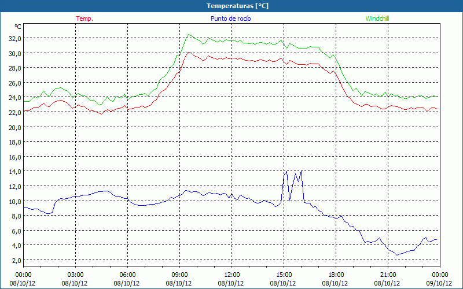
Task: Click the 6,0 y-axis value
Action: (16, 231)
